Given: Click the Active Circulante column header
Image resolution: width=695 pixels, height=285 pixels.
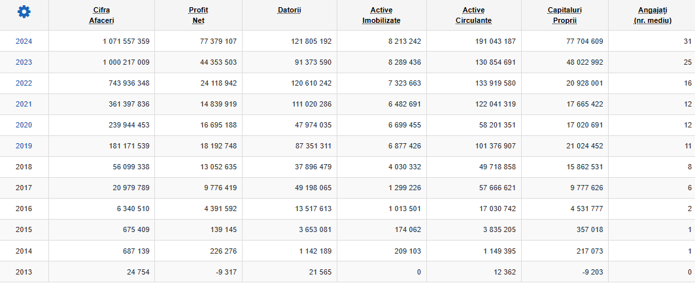Looking at the screenshot, I should 473,15.
